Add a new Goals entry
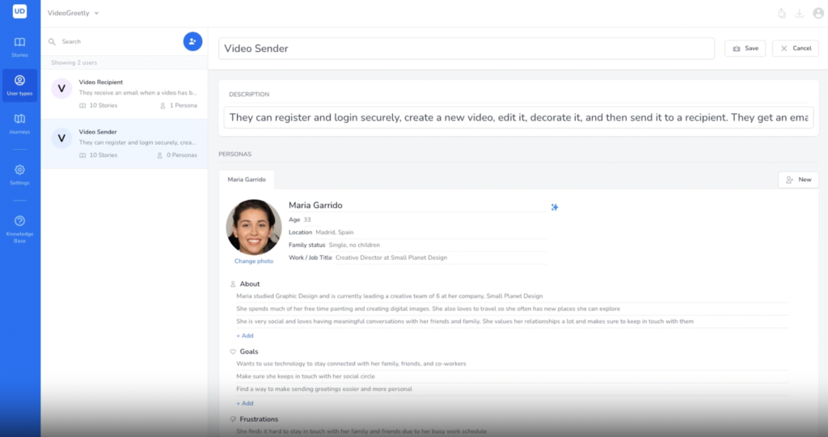 (x=245, y=404)
